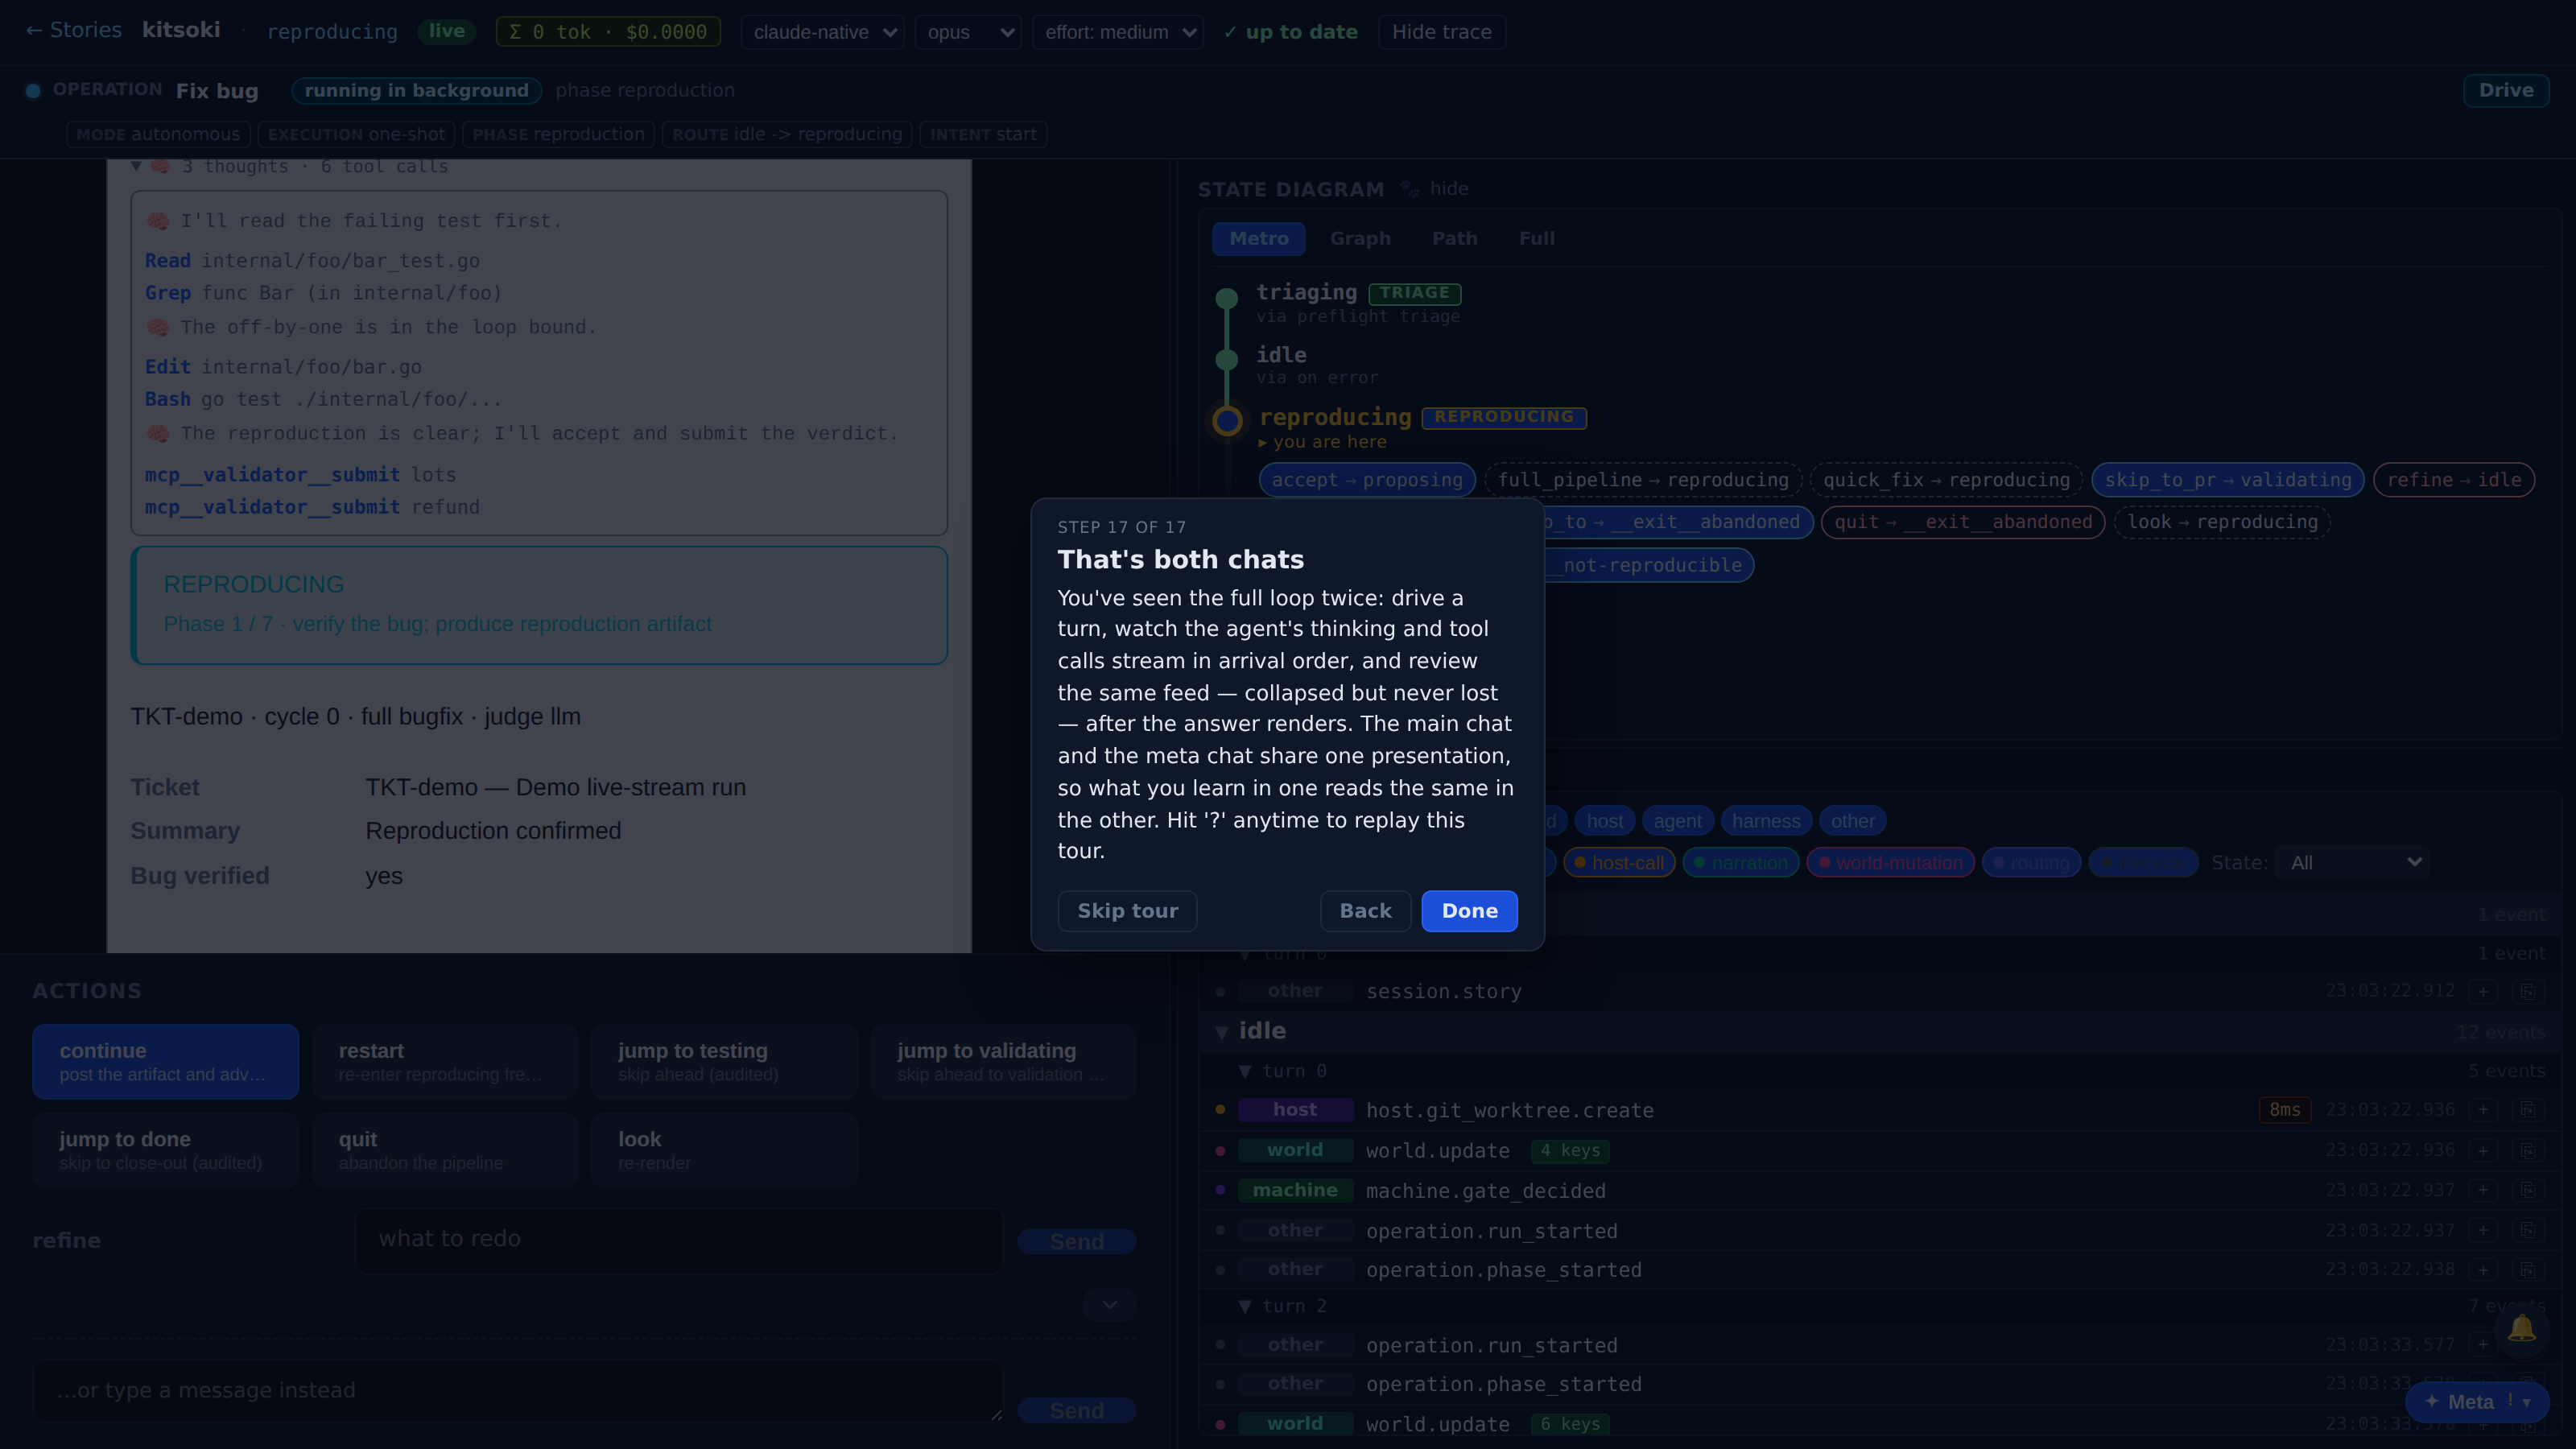Switch to the Full tab
This screenshot has height=1449, width=2576.
click(x=1536, y=238)
